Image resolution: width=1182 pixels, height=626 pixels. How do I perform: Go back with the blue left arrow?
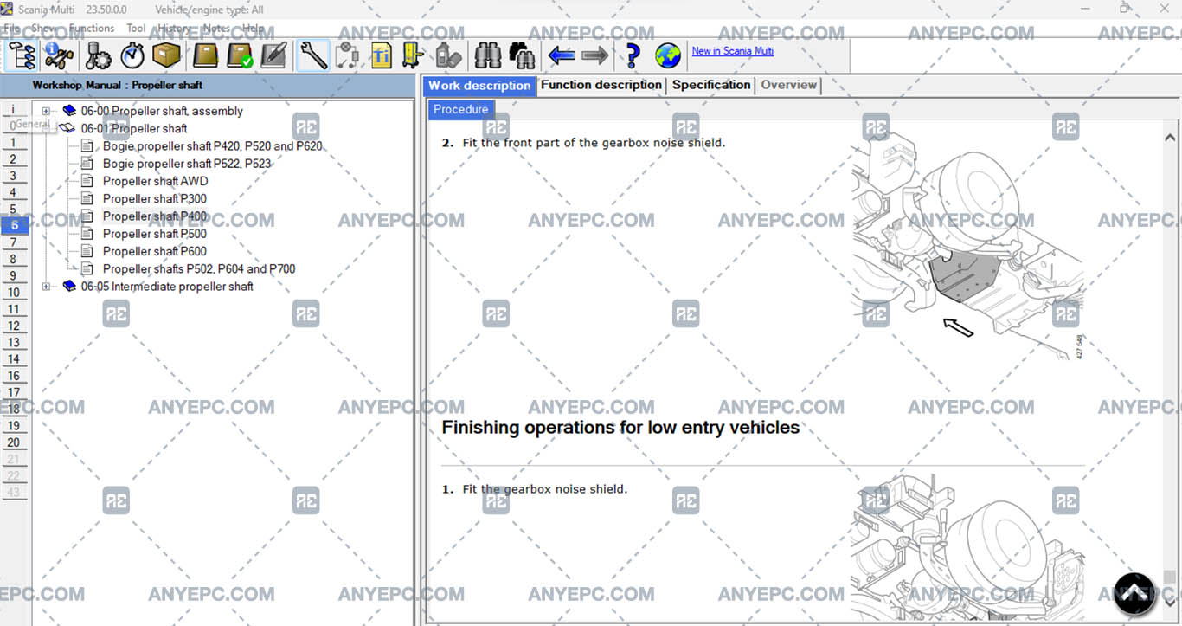[562, 55]
